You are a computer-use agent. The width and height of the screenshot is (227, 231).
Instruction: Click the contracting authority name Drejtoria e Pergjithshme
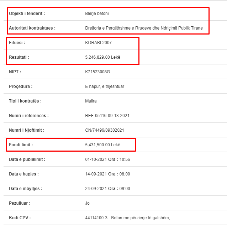[144, 28]
